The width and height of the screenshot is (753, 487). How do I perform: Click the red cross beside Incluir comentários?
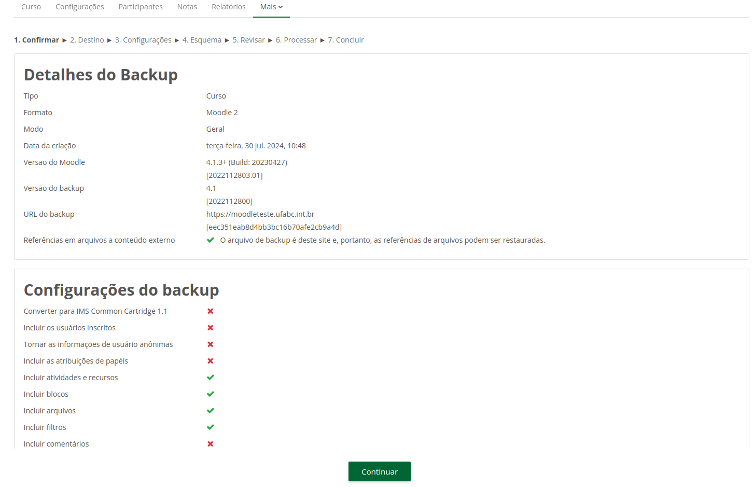(x=210, y=443)
